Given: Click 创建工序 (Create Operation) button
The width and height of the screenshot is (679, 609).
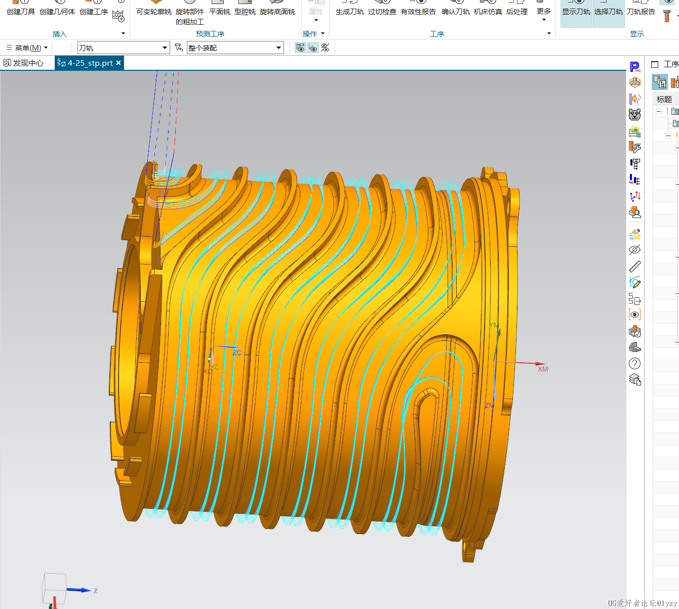Looking at the screenshot, I should 94,8.
